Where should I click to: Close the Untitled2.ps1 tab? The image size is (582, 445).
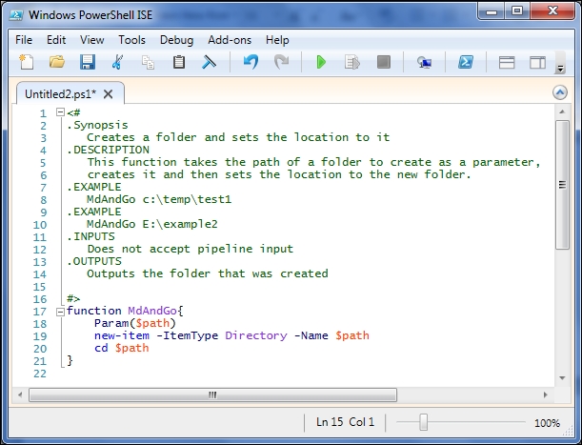pyautogui.click(x=108, y=94)
